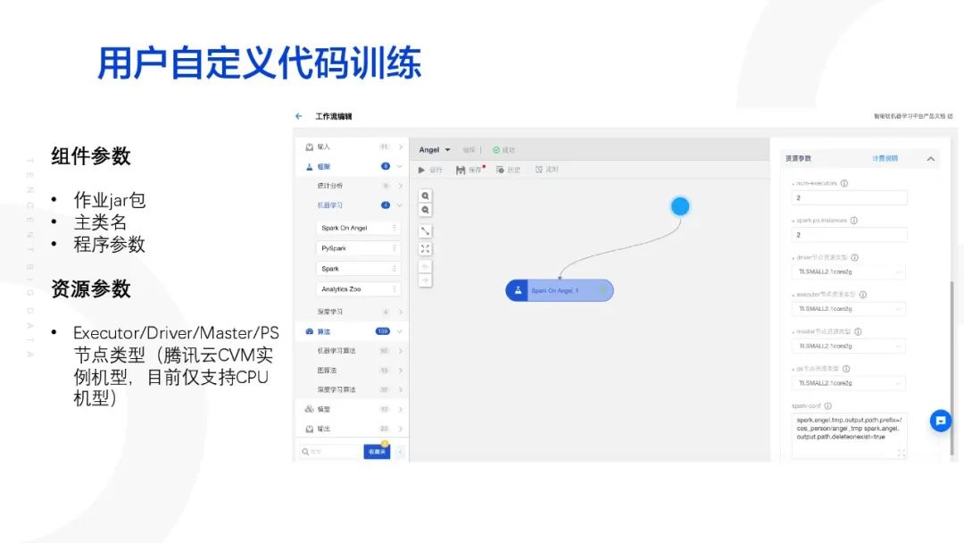Image resolution: width=964 pixels, height=543 pixels.
Task: Click the 历史 history button
Action: (x=509, y=170)
